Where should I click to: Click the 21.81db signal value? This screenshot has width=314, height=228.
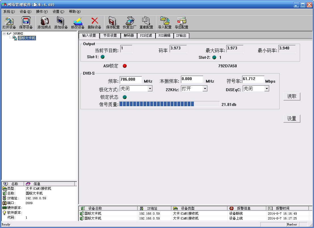point(229,104)
